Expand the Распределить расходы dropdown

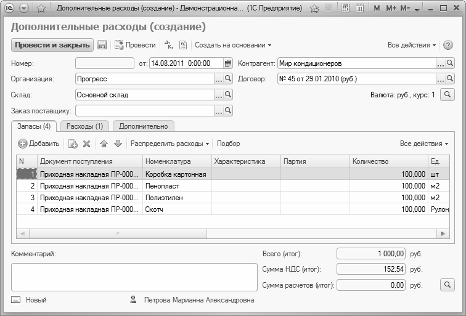tap(170, 144)
